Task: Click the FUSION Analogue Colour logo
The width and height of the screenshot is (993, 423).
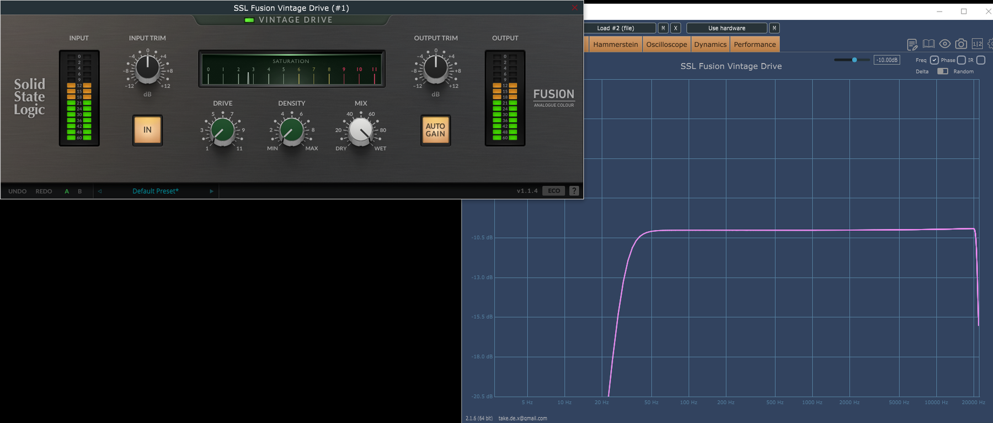Action: pyautogui.click(x=554, y=97)
